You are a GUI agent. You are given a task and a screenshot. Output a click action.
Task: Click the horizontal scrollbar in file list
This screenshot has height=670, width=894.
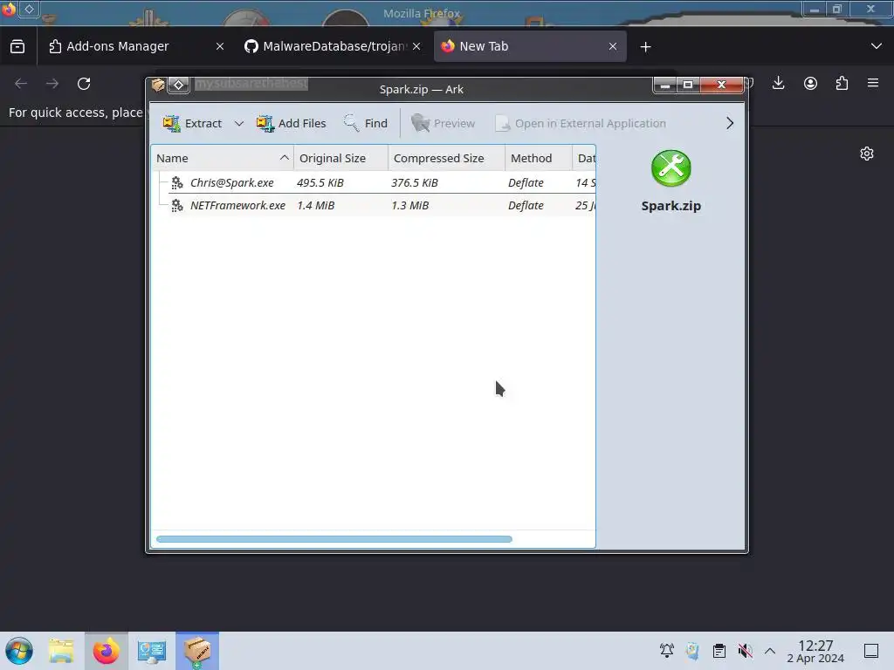[334, 539]
